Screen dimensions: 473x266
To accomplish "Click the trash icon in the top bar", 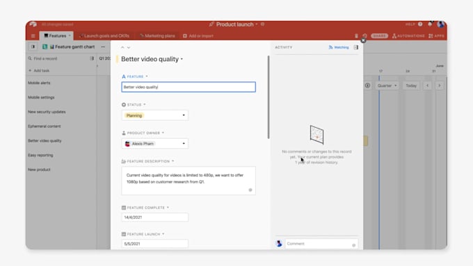I will 356,36.
